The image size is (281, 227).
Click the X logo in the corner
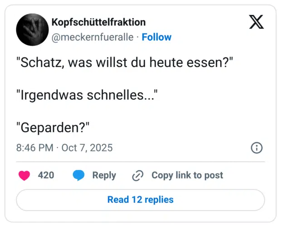(x=257, y=22)
